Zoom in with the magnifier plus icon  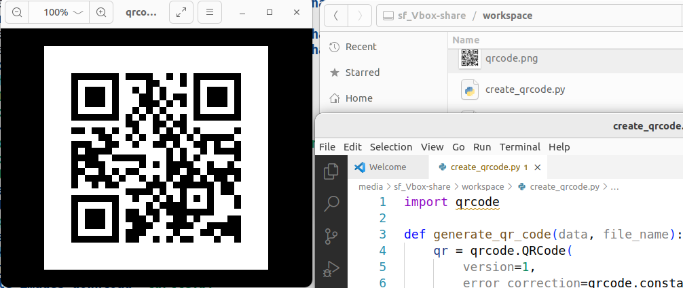(101, 12)
